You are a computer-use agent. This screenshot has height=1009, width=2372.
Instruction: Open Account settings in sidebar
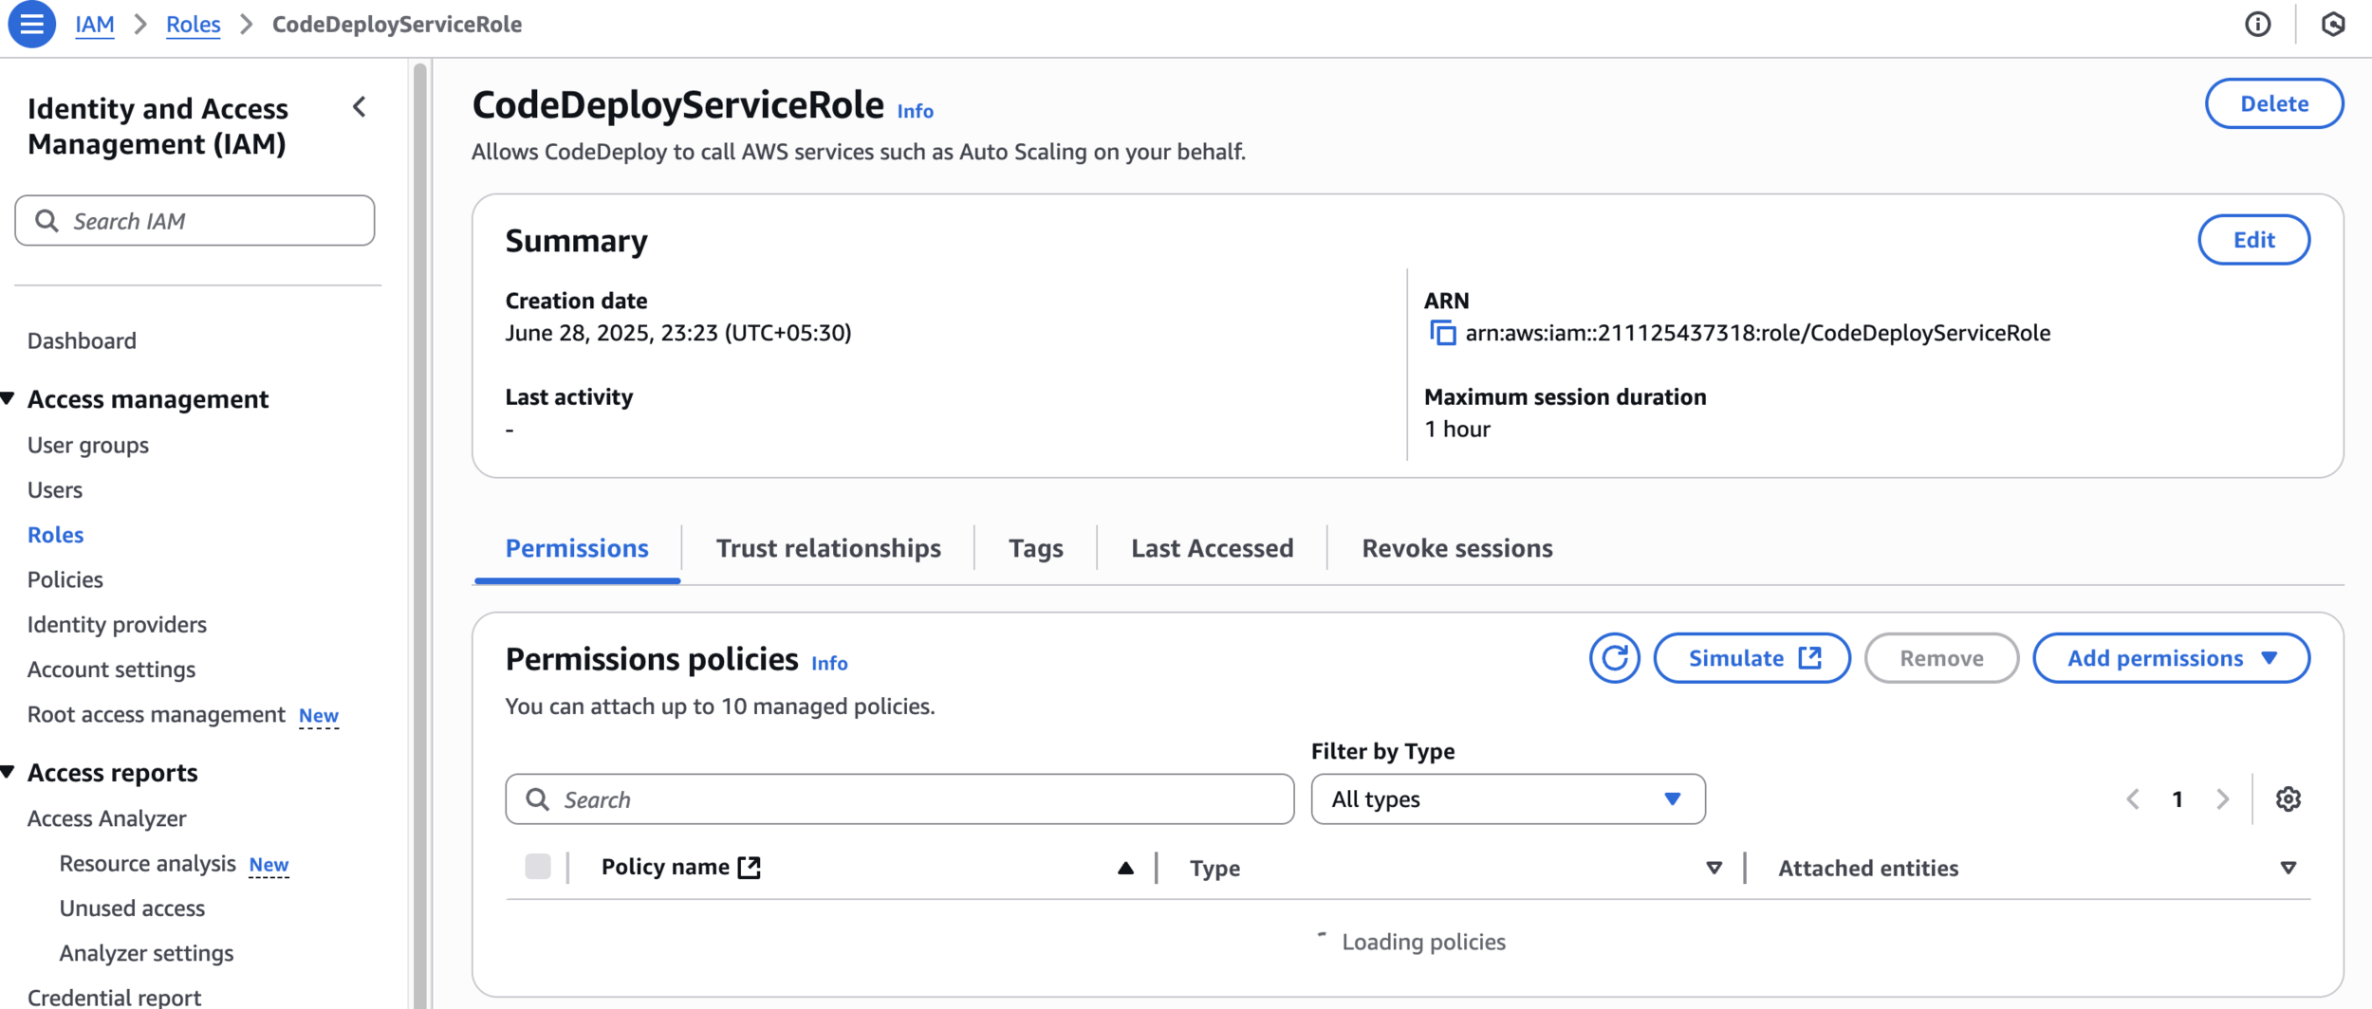coord(111,670)
